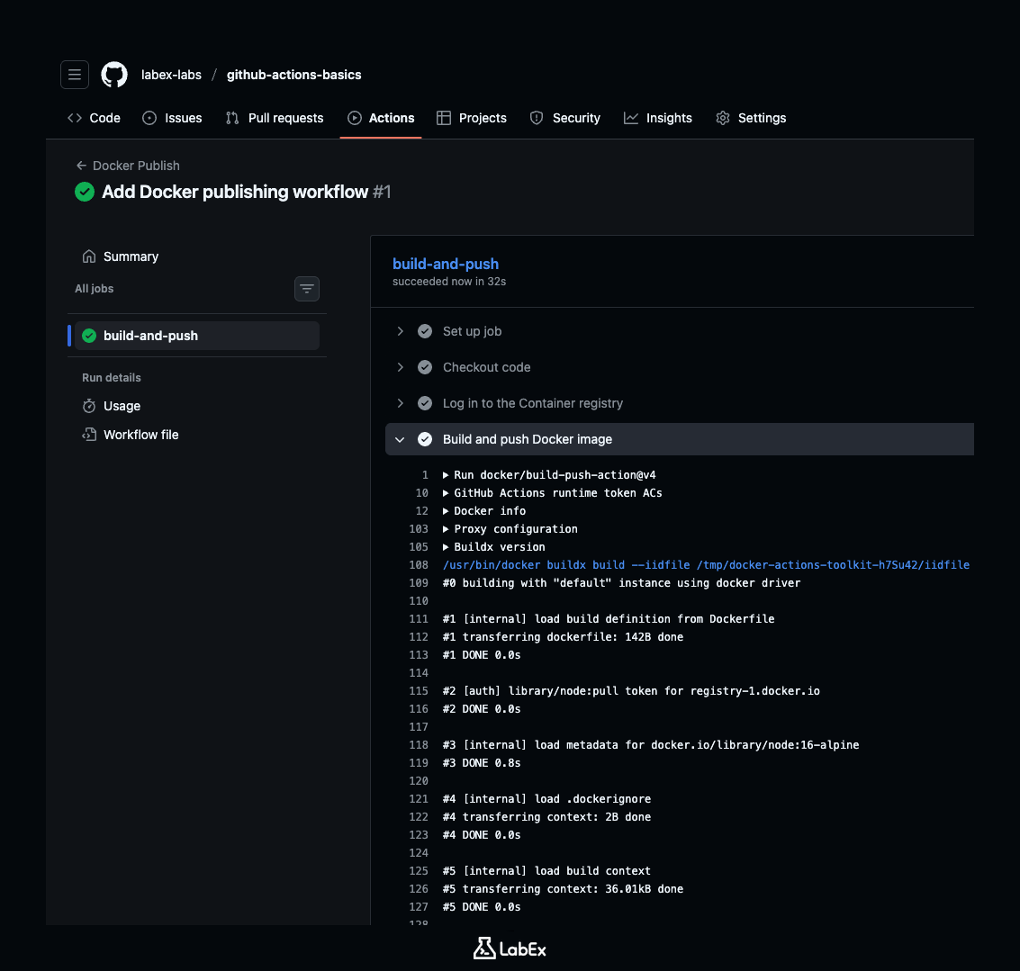Viewport: 1020px width, 971px height.
Task: Open the hamburger navigation menu
Action: 74,75
